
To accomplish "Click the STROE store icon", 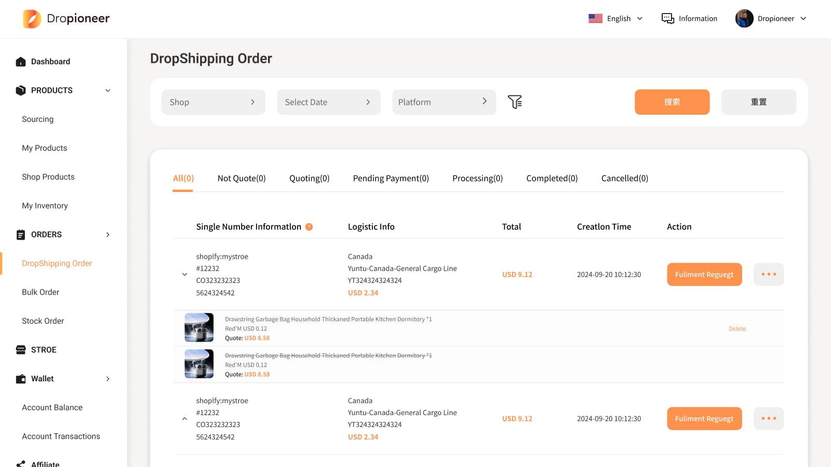I will [21, 350].
